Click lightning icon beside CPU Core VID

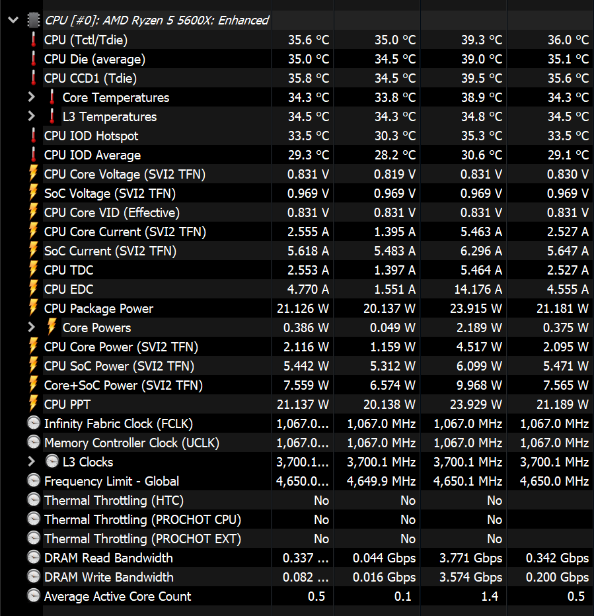click(x=33, y=212)
